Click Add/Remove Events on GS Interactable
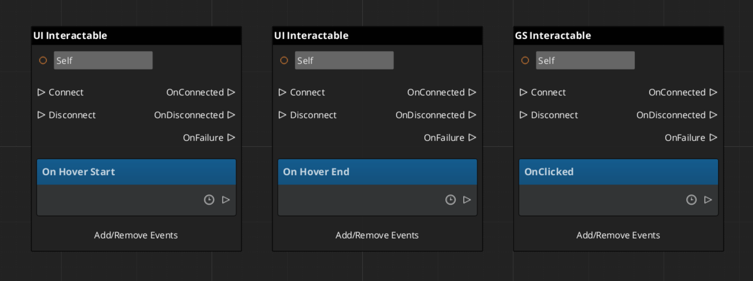753x281 pixels. pos(618,235)
